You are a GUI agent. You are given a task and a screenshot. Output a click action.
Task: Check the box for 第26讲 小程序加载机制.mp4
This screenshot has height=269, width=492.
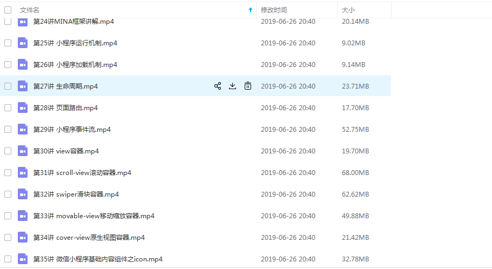click(x=8, y=64)
